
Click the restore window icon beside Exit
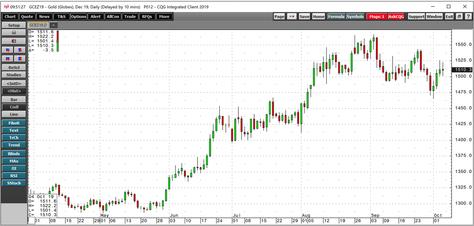pos(459,17)
